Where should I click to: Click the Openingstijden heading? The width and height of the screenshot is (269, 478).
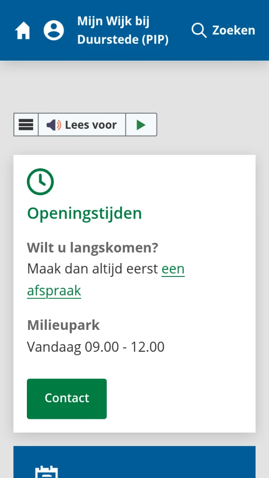pos(84,213)
